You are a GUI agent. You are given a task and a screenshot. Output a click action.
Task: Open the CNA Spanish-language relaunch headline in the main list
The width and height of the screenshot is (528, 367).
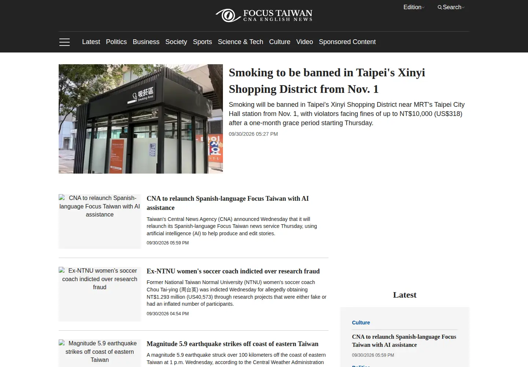coord(228,203)
